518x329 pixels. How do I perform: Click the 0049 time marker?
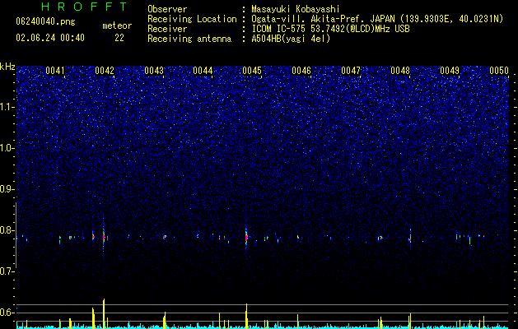[x=450, y=71]
